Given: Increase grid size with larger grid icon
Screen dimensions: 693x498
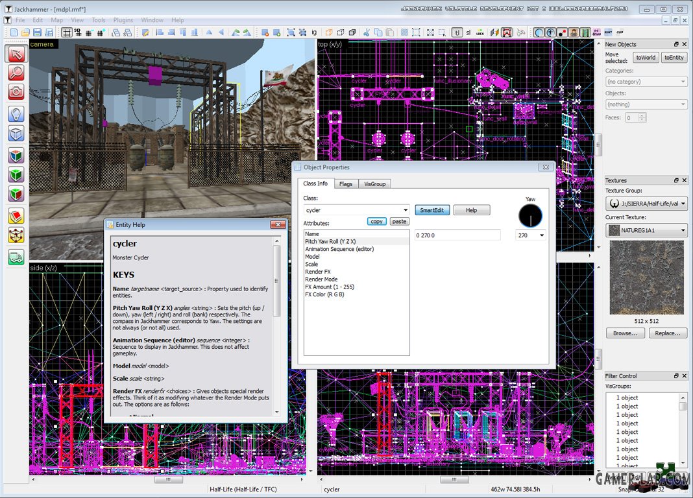Looking at the screenshot, I should click(x=101, y=32).
